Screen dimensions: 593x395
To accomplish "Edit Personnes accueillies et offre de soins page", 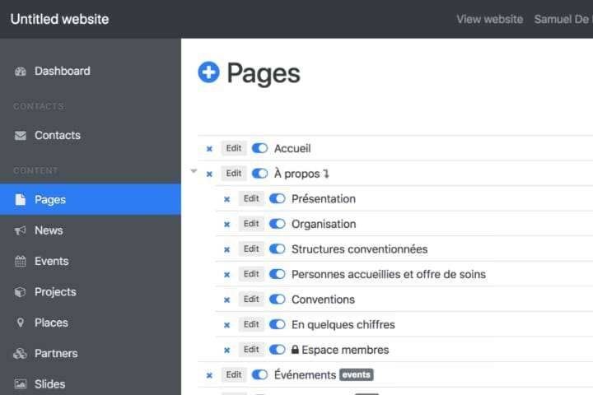I will point(251,274).
